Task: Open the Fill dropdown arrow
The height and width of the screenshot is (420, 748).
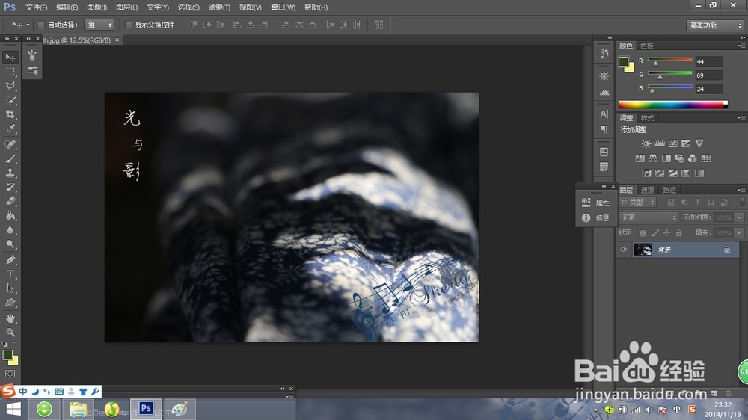Action: [x=739, y=232]
